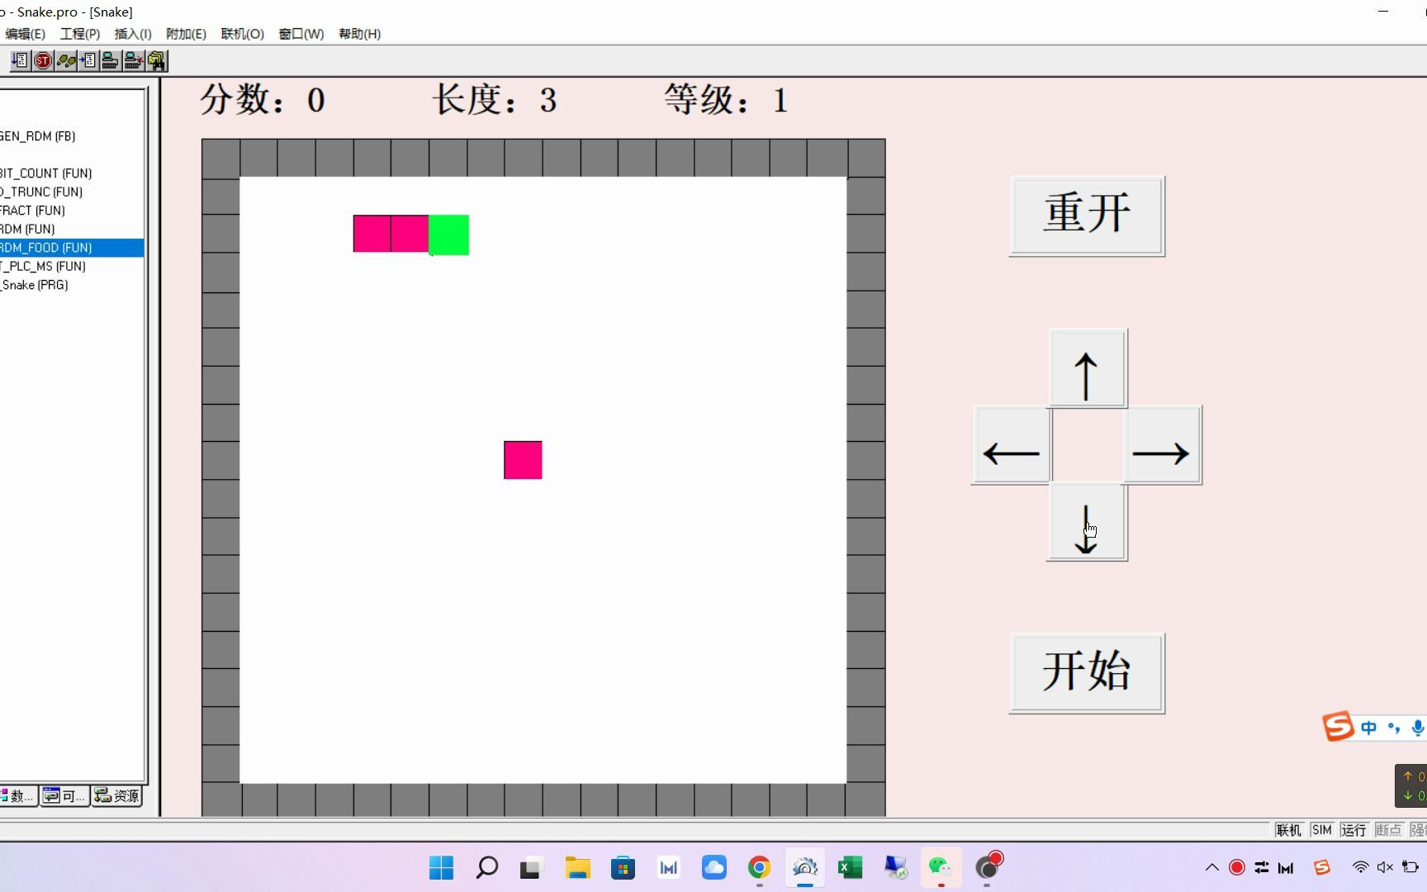
Task: Click the 断点 status bar indicator
Action: point(1388,830)
